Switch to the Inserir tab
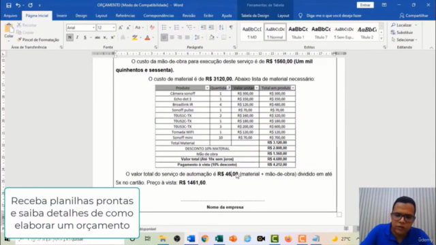 pos(61,16)
